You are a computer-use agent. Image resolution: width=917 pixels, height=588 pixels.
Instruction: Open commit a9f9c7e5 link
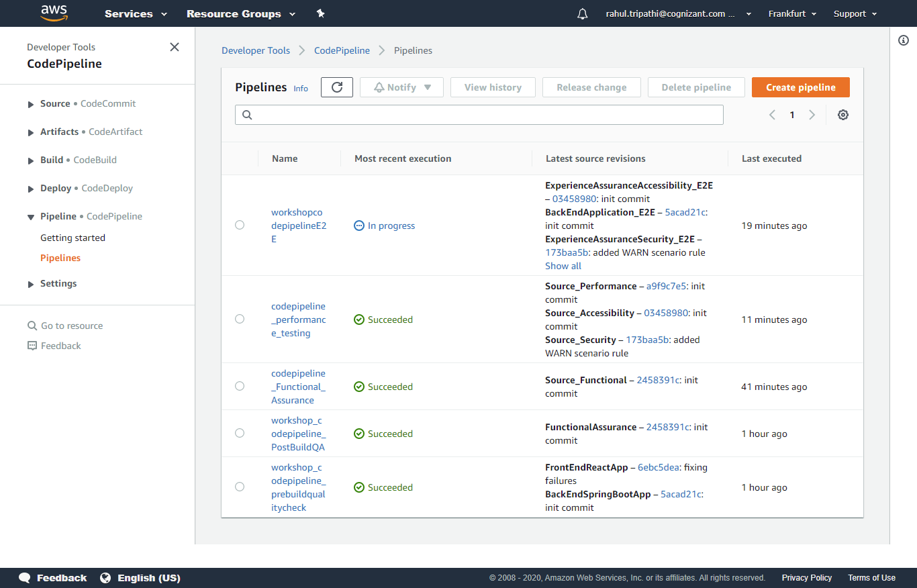pos(667,286)
